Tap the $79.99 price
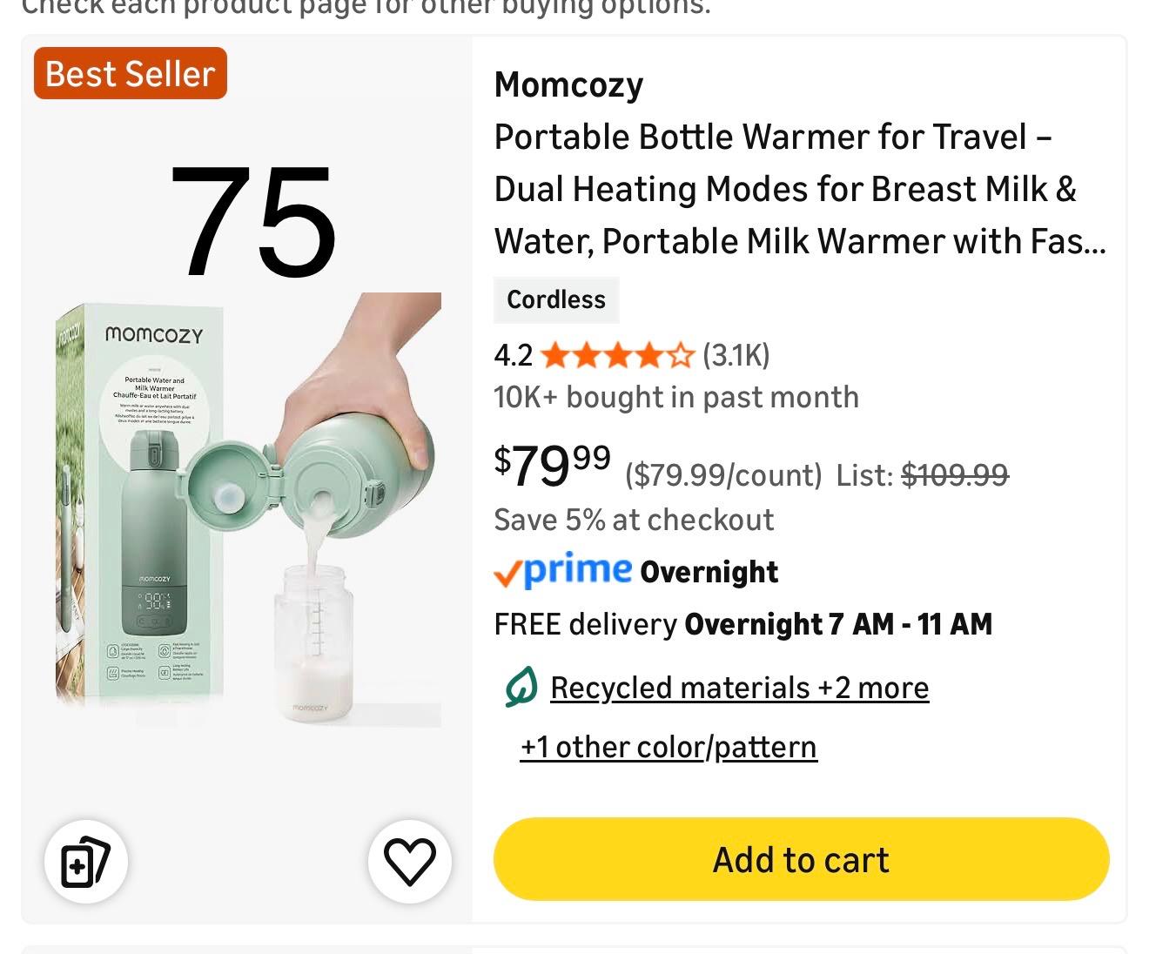This screenshot has height=954, width=1149. coord(552,466)
